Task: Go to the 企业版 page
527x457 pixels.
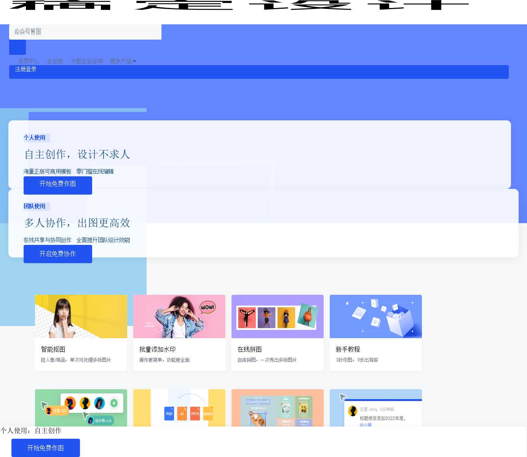Action: 55,61
